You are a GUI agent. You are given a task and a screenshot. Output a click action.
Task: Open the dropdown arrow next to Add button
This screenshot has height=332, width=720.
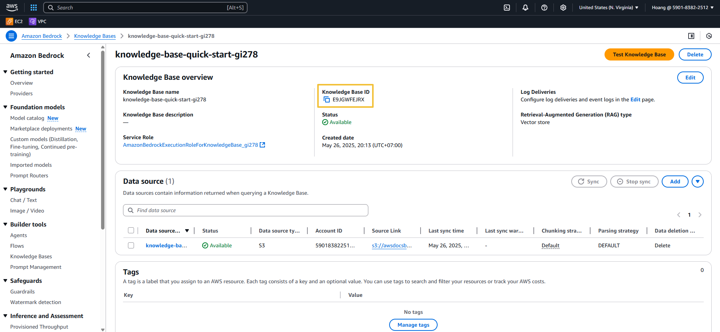click(698, 182)
